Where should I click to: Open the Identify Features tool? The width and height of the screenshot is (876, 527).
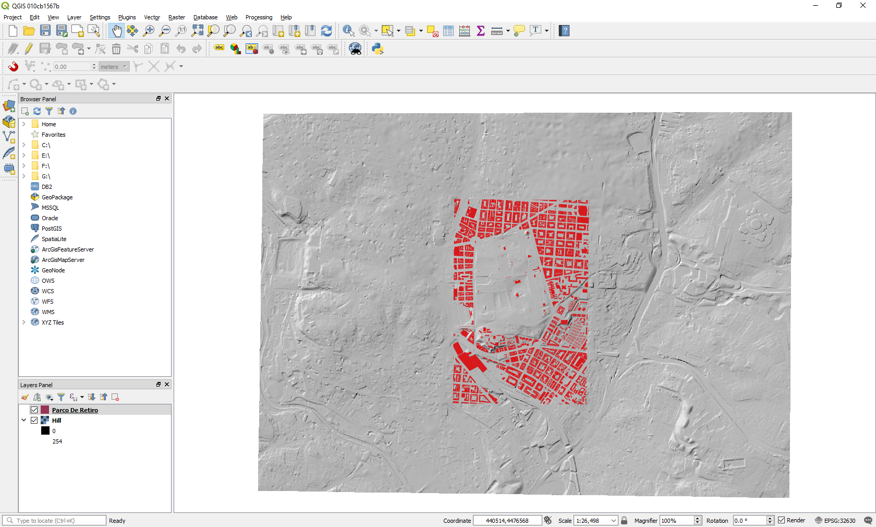coord(348,31)
